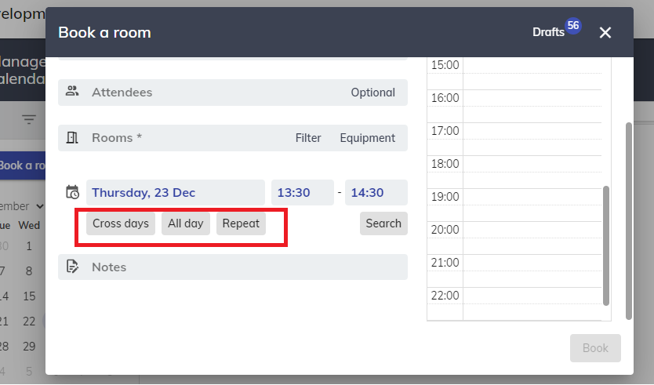Click the Search button
Viewport: 654px width, 385px height.
point(383,223)
